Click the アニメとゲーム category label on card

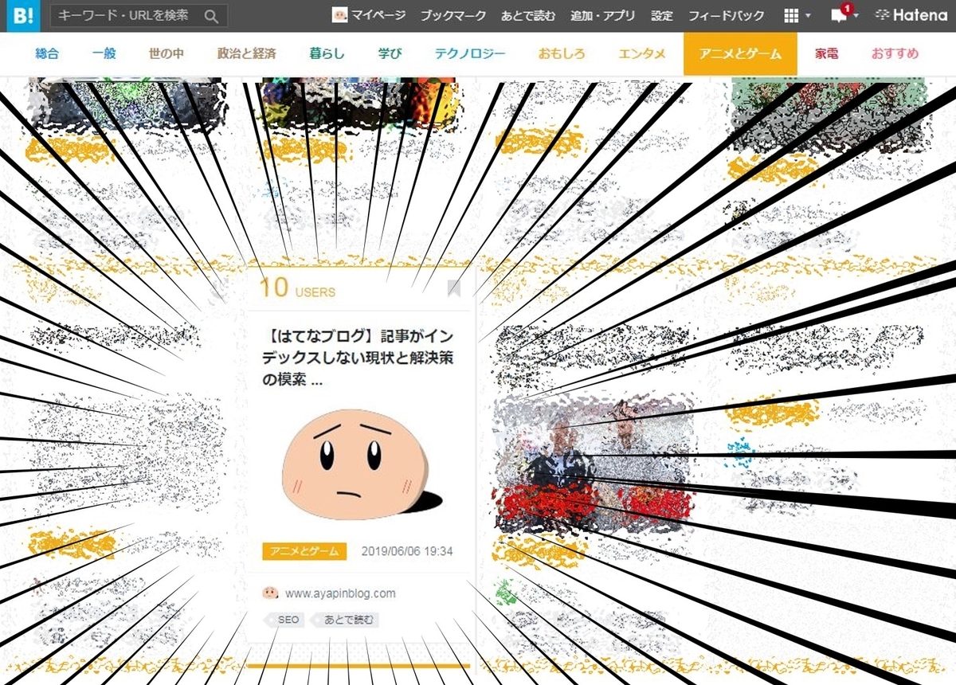tap(304, 551)
